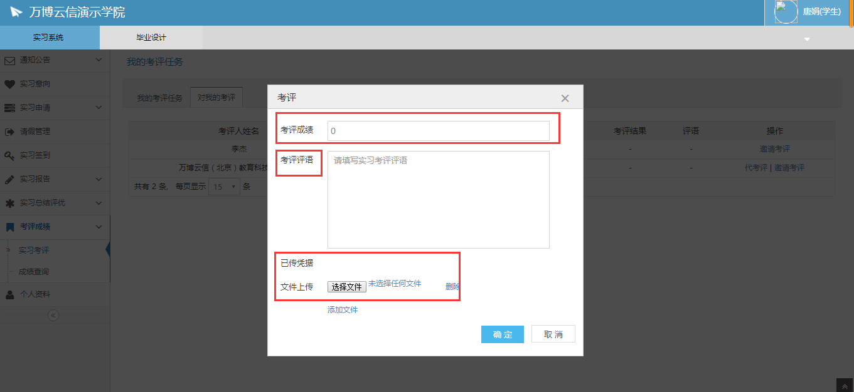Open the top-right white dropdown arrow
854x392 pixels.
(x=807, y=39)
